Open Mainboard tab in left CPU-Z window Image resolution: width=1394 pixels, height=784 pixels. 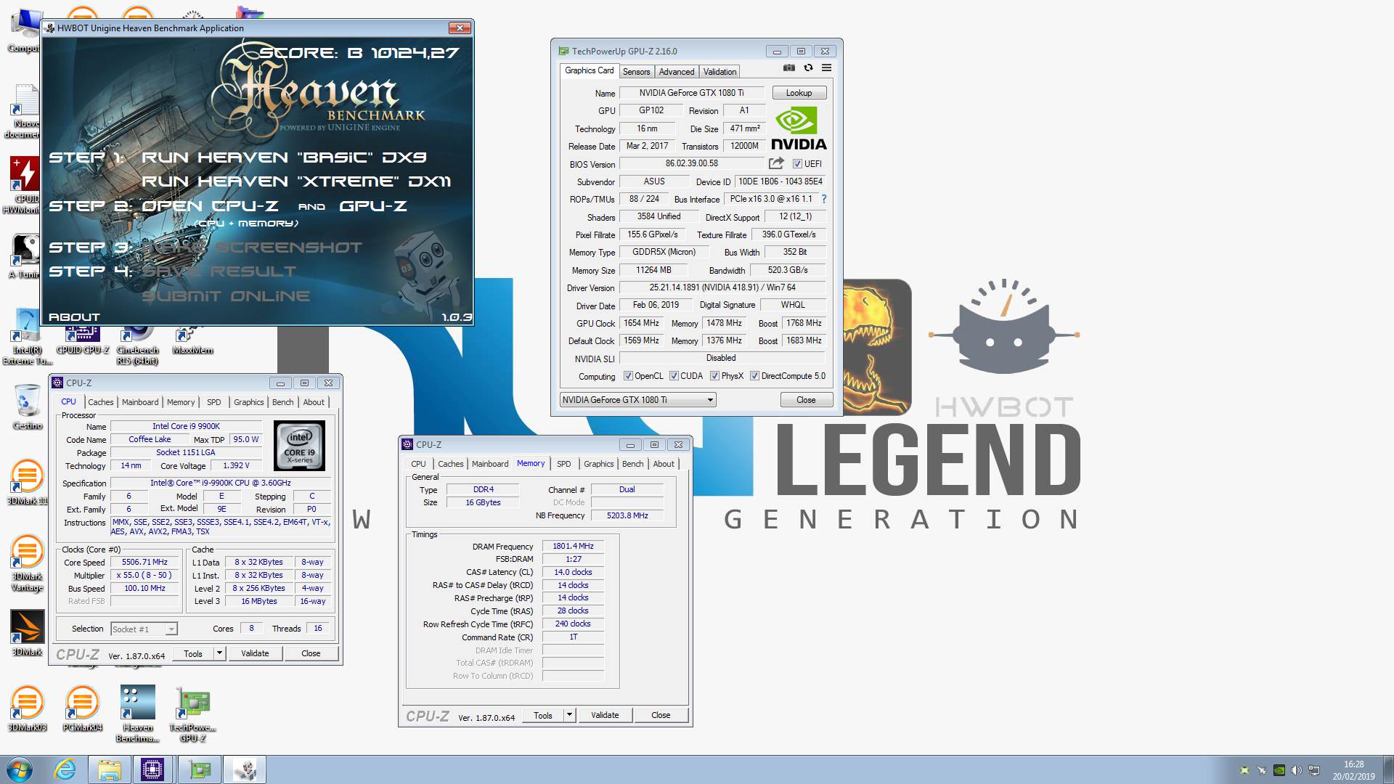pos(140,402)
